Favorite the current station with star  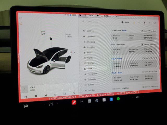55,95
